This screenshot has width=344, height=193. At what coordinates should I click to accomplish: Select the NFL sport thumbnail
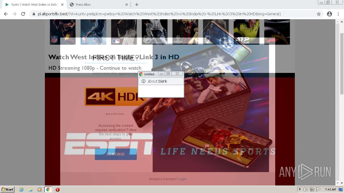click(63, 32)
